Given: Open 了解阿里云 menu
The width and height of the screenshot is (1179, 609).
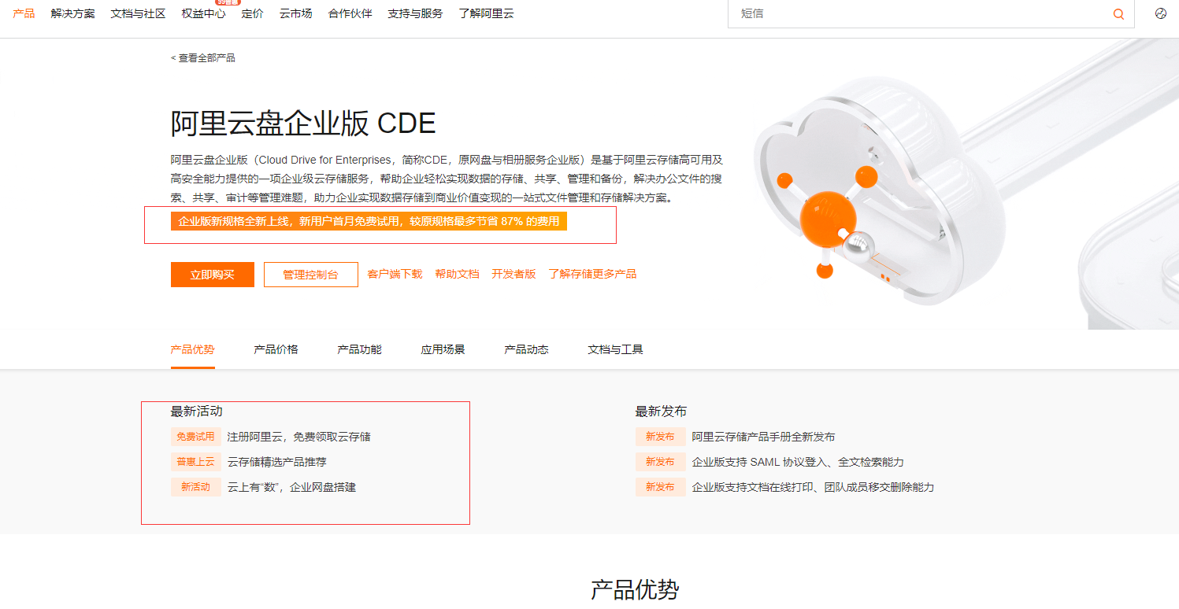Looking at the screenshot, I should click(x=486, y=13).
